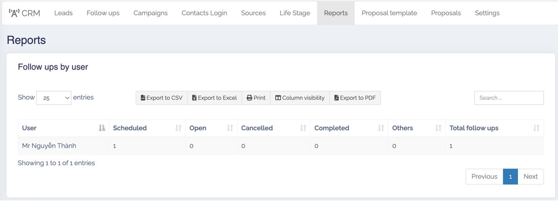The image size is (558, 202).
Task: Sort Total follow ups column arrows
Action: (x=536, y=128)
